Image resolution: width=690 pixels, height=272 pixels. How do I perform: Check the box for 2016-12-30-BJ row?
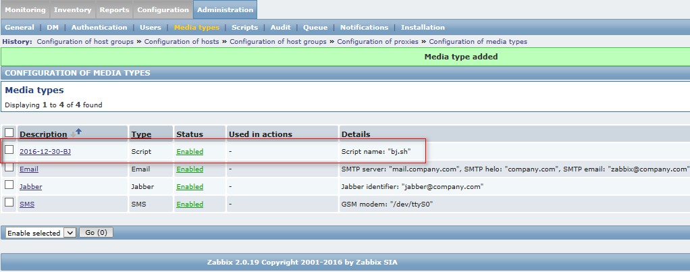pyautogui.click(x=9, y=150)
